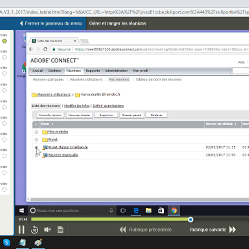Viewport: 249px width, 249px height.
Task: Check the Projet folder row checkbox
Action: (x=36, y=140)
